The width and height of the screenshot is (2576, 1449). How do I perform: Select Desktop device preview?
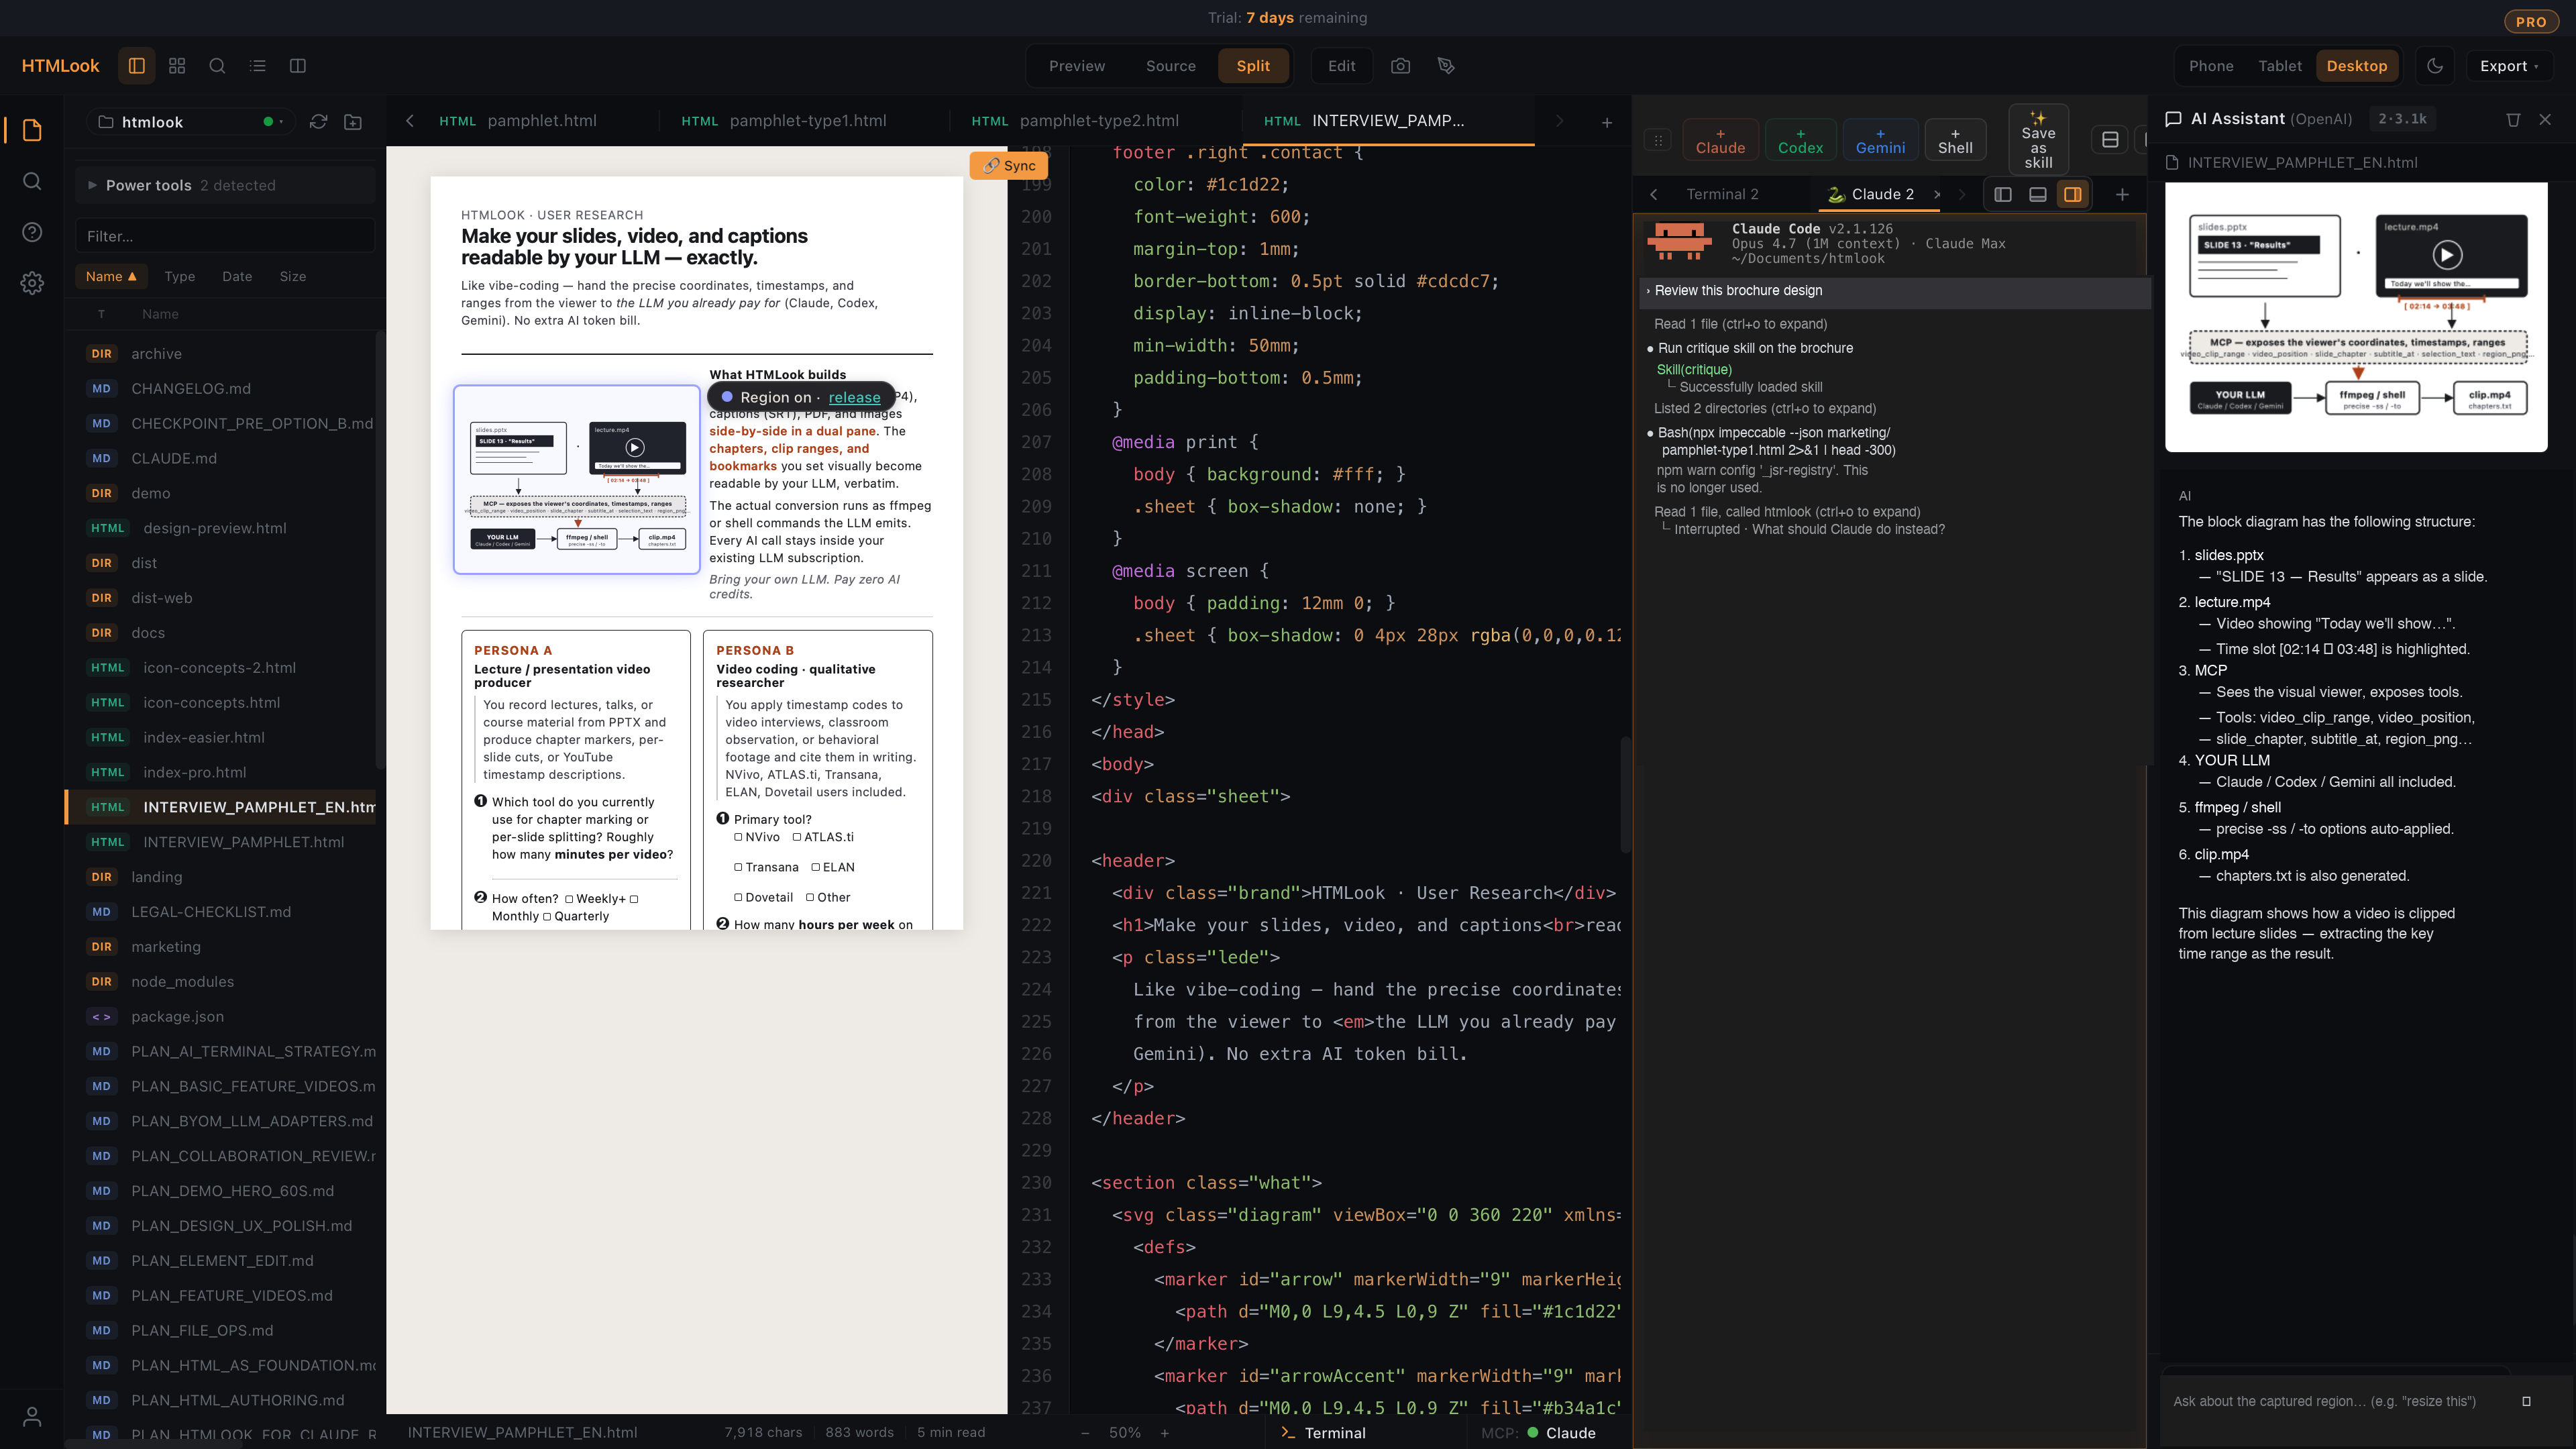(2357, 66)
